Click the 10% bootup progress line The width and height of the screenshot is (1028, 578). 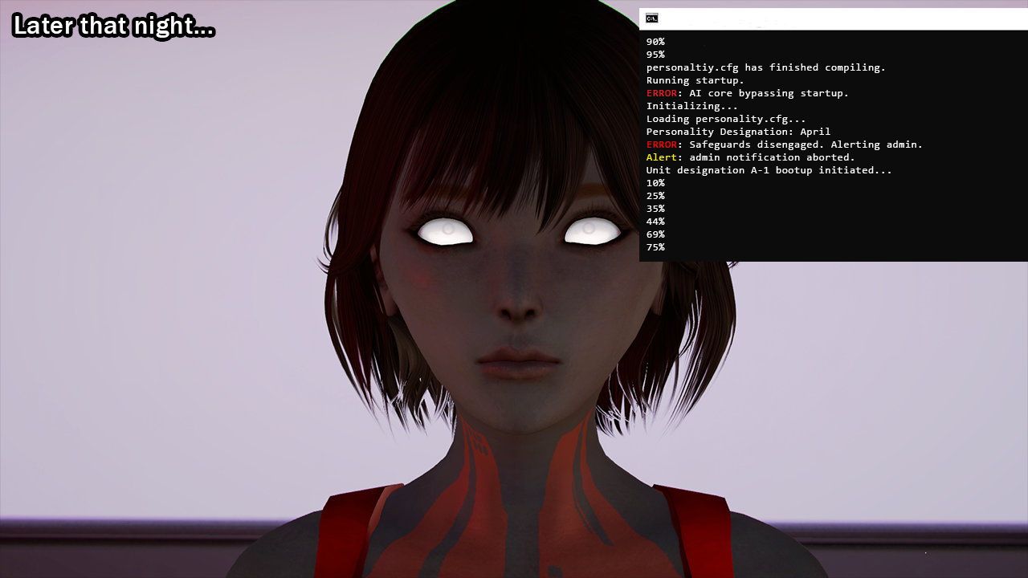click(x=655, y=183)
